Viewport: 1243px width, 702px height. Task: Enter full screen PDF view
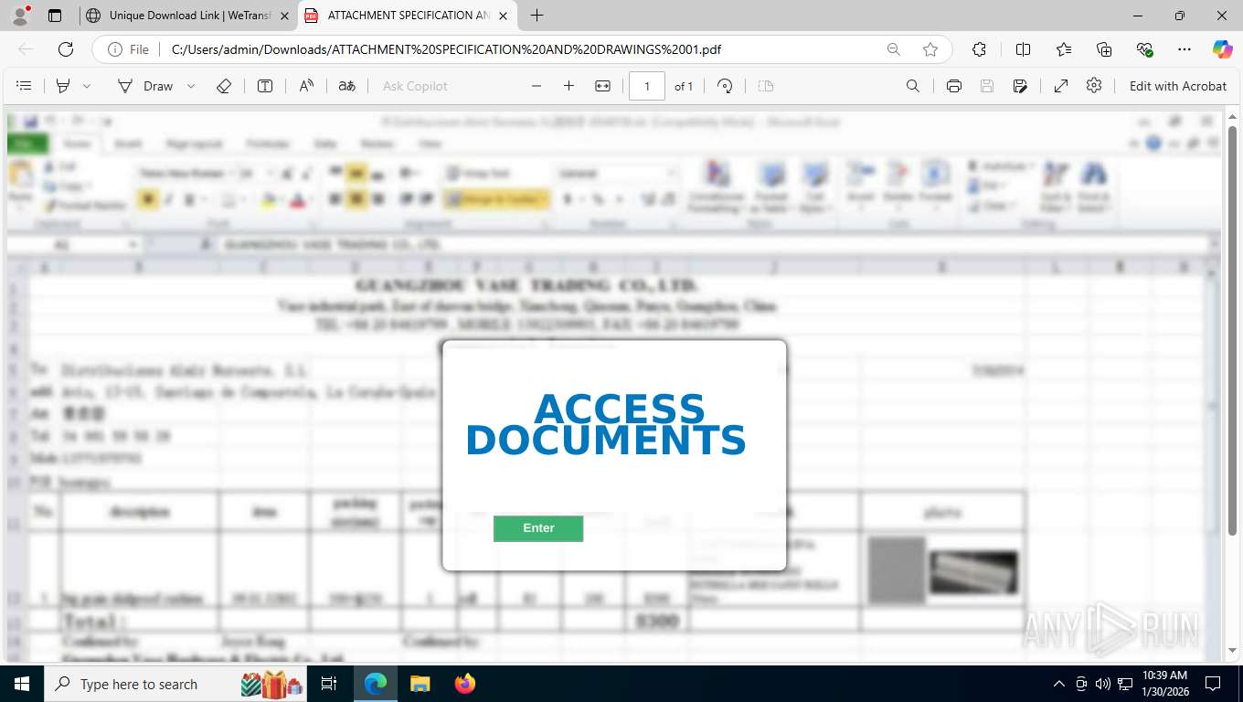pos(1061,86)
